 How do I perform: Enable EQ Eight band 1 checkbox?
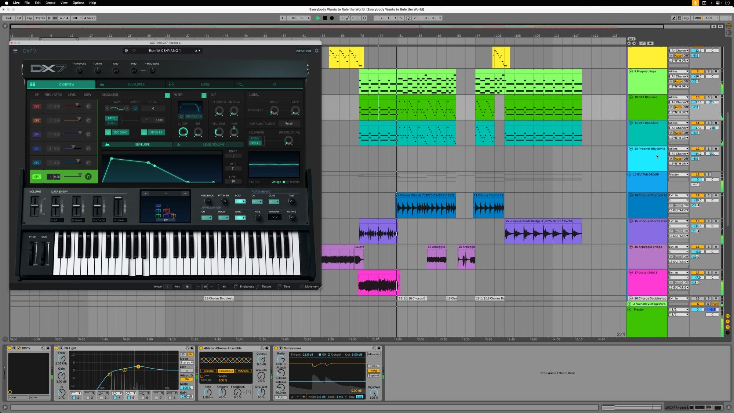click(74, 398)
